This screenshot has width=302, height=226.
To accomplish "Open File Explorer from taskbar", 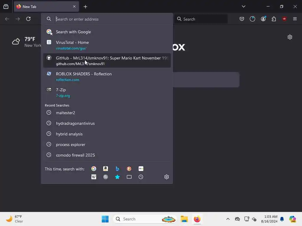I will (x=184, y=219).
